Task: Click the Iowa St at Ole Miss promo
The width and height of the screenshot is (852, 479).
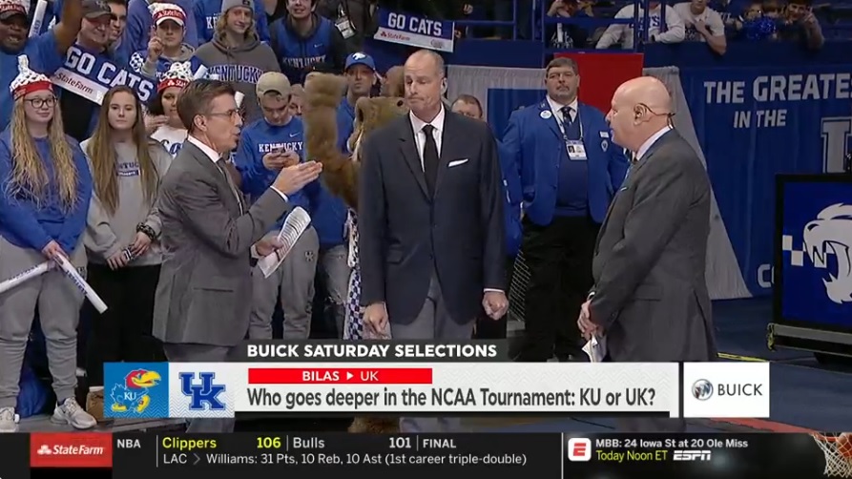Action: click(671, 443)
